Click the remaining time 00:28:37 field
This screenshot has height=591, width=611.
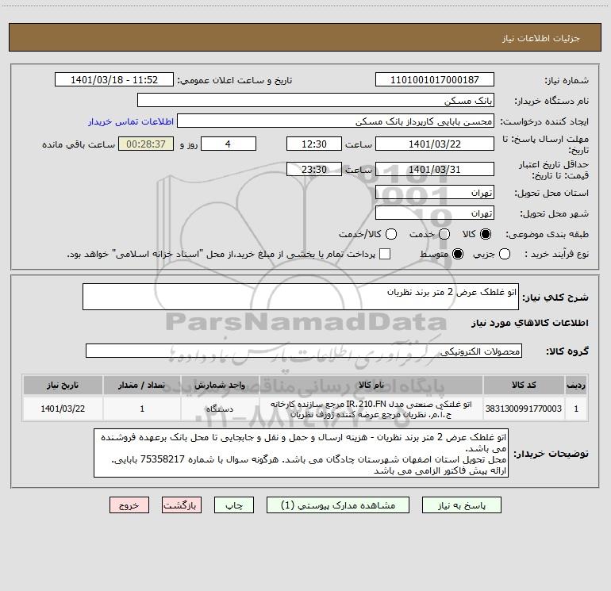[x=146, y=144]
